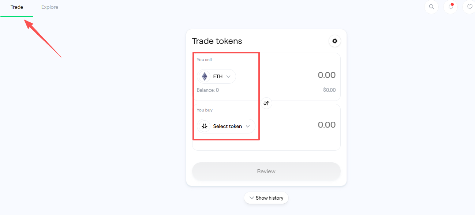Viewport: 475px width, 215px height.
Task: Open the notifications bell
Action: (450, 7)
